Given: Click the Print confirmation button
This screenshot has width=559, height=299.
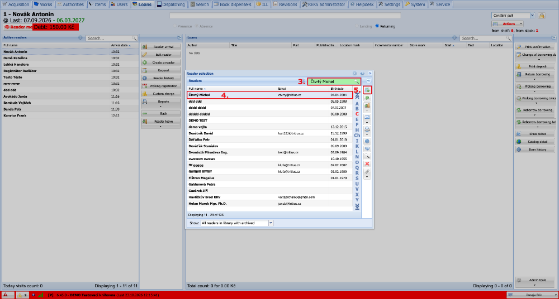Looking at the screenshot, I should pyautogui.click(x=535, y=47).
